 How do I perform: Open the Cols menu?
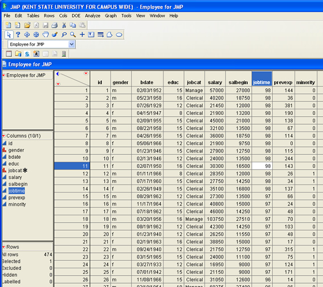click(x=63, y=15)
